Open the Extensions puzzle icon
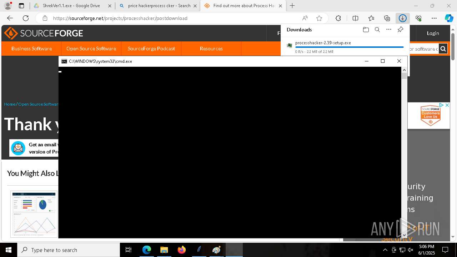This screenshot has height=257, width=457. (338, 18)
